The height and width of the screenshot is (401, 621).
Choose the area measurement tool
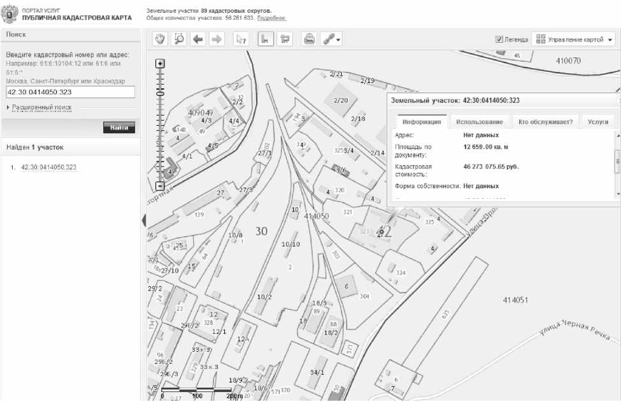(x=284, y=39)
